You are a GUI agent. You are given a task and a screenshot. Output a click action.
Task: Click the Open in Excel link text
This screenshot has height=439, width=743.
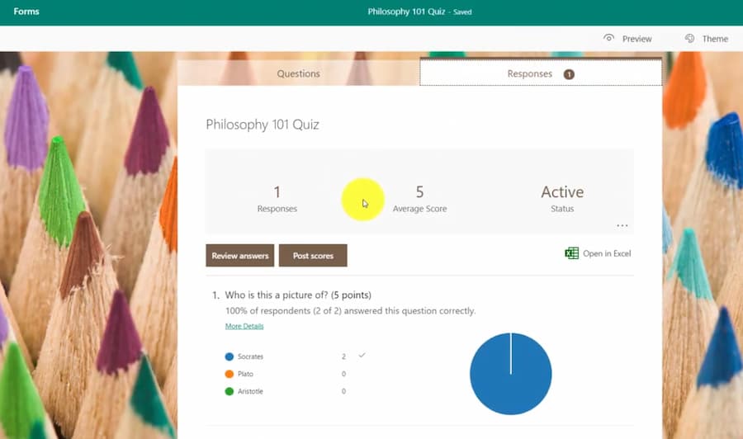tap(607, 253)
